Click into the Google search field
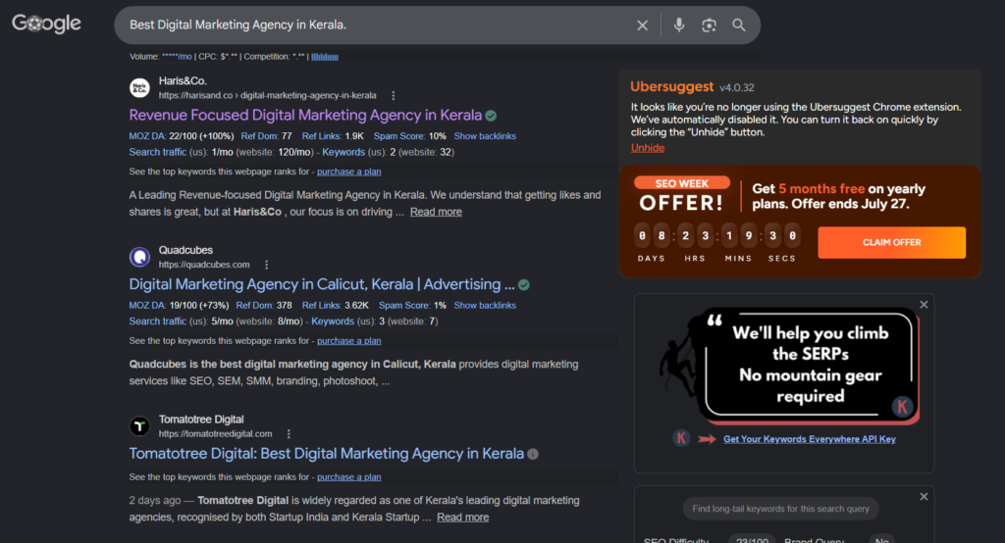This screenshot has height=543, width=1005. (378, 25)
